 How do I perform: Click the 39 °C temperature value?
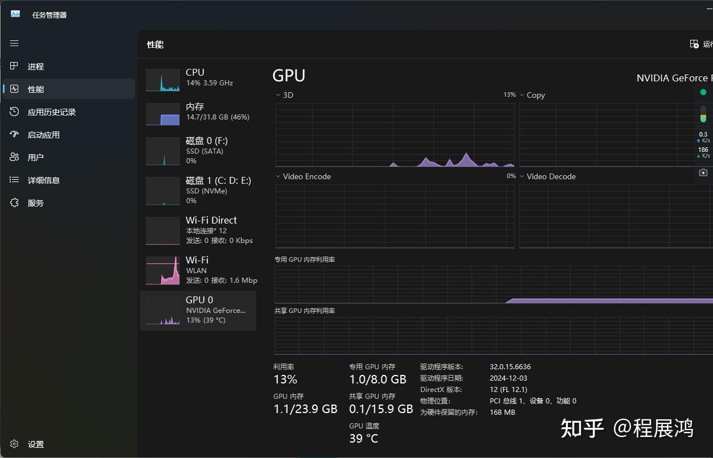click(x=363, y=439)
